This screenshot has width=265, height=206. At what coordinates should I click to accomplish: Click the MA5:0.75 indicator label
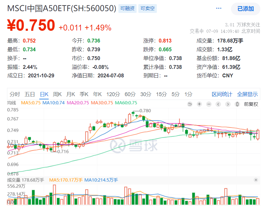(31, 103)
